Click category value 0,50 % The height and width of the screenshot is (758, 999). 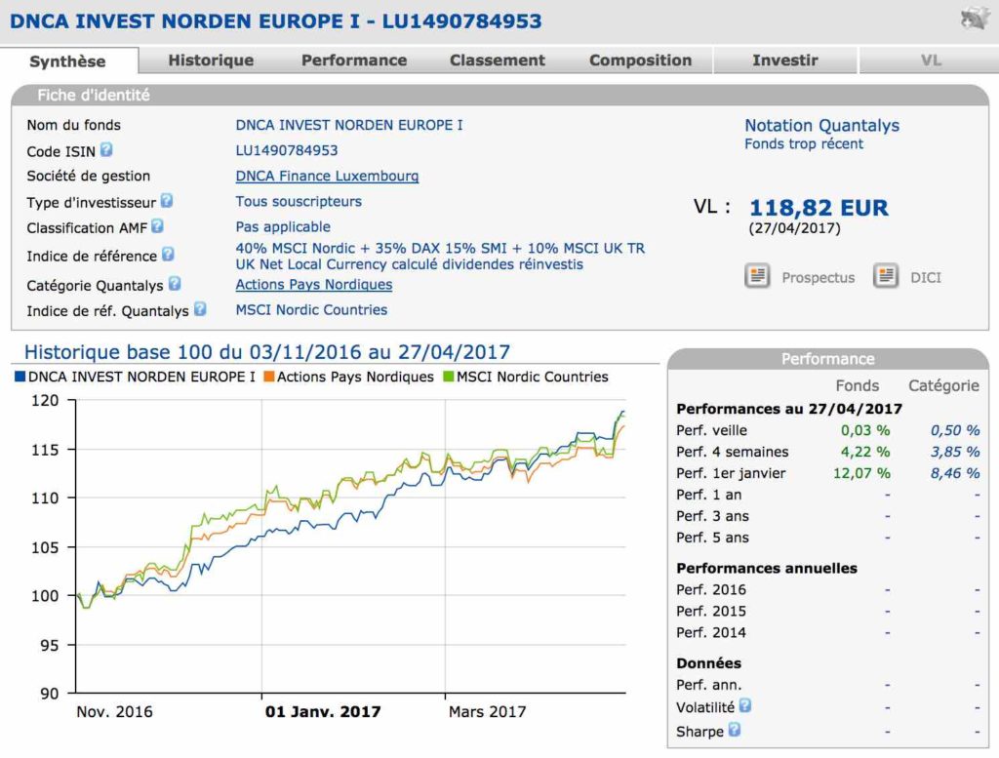tap(955, 430)
